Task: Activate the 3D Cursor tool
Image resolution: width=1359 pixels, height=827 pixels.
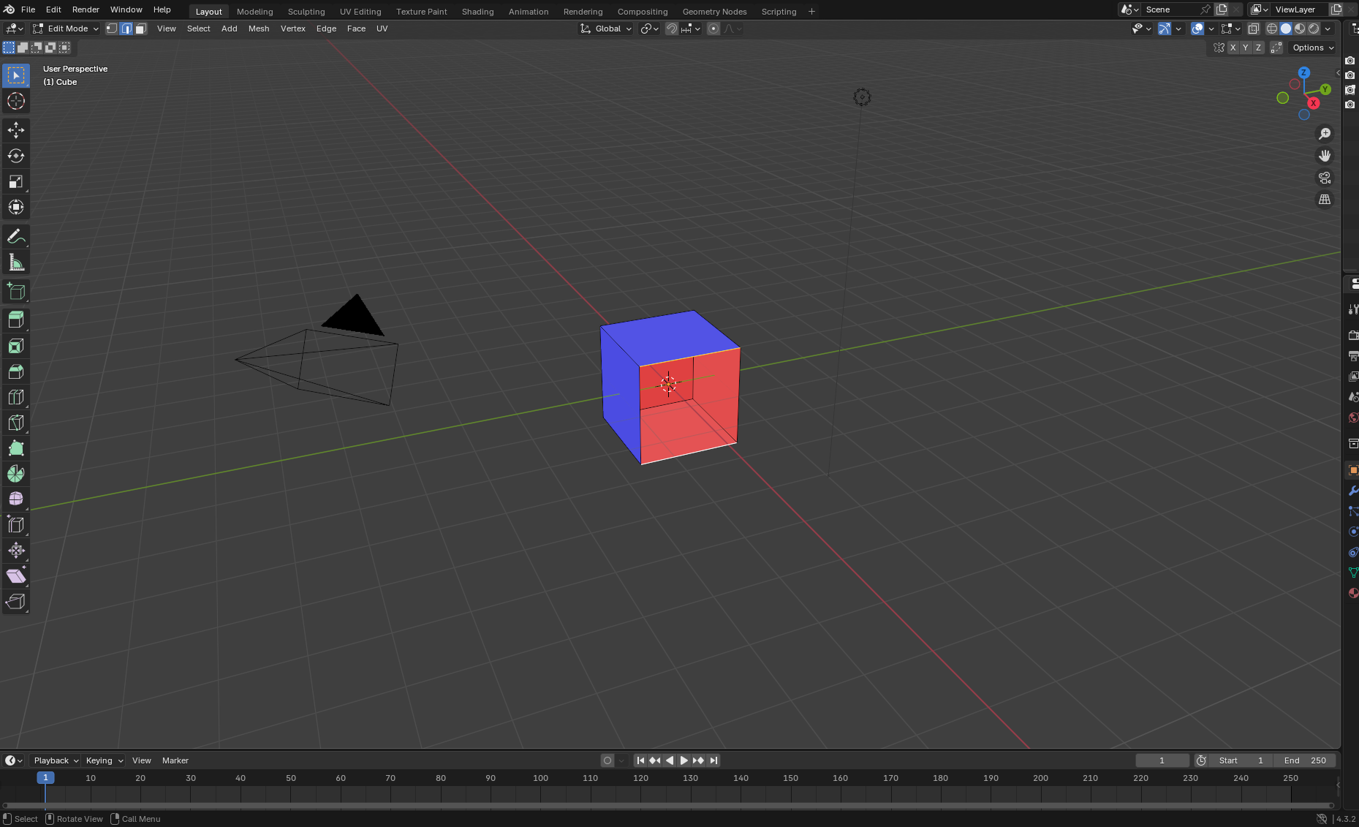Action: pyautogui.click(x=16, y=101)
